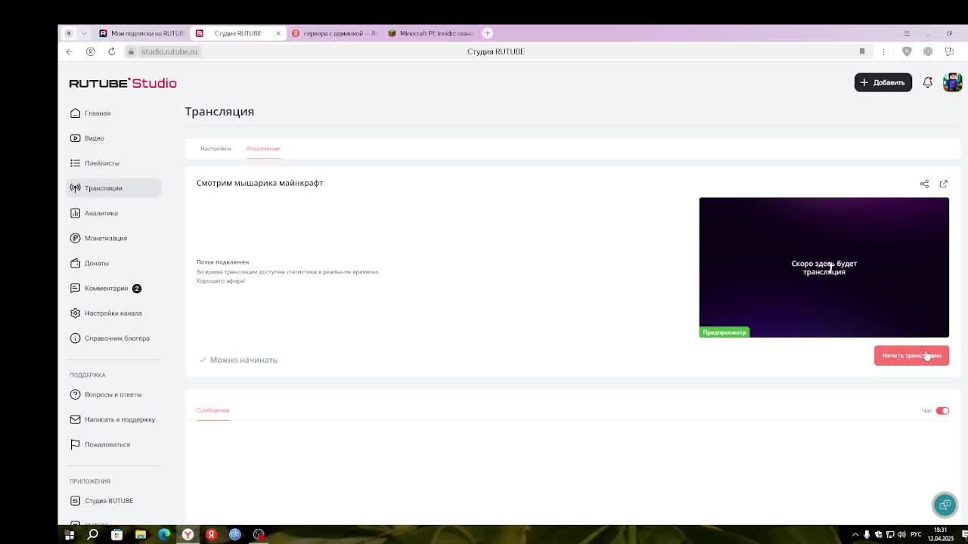The height and width of the screenshot is (544, 968).
Task: Toggle the Чат switch
Action: point(942,411)
